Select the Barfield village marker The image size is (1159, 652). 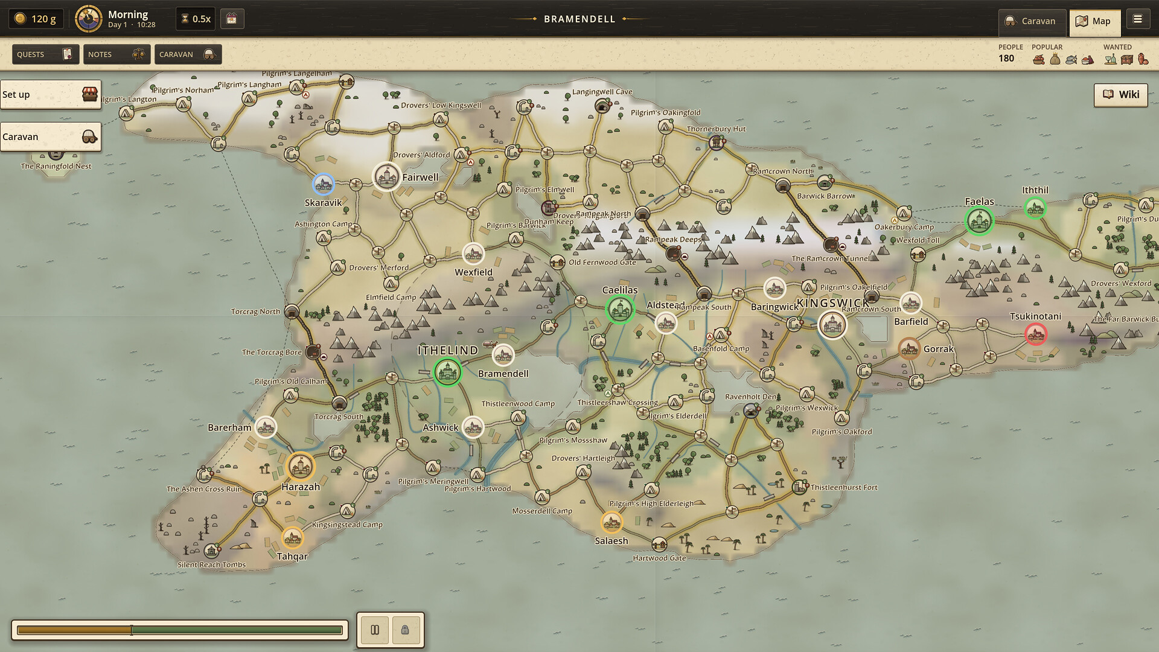[910, 304]
